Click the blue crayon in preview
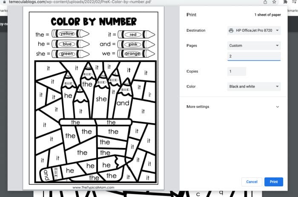 70,44
